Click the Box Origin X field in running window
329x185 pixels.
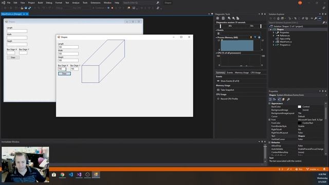click(62, 69)
